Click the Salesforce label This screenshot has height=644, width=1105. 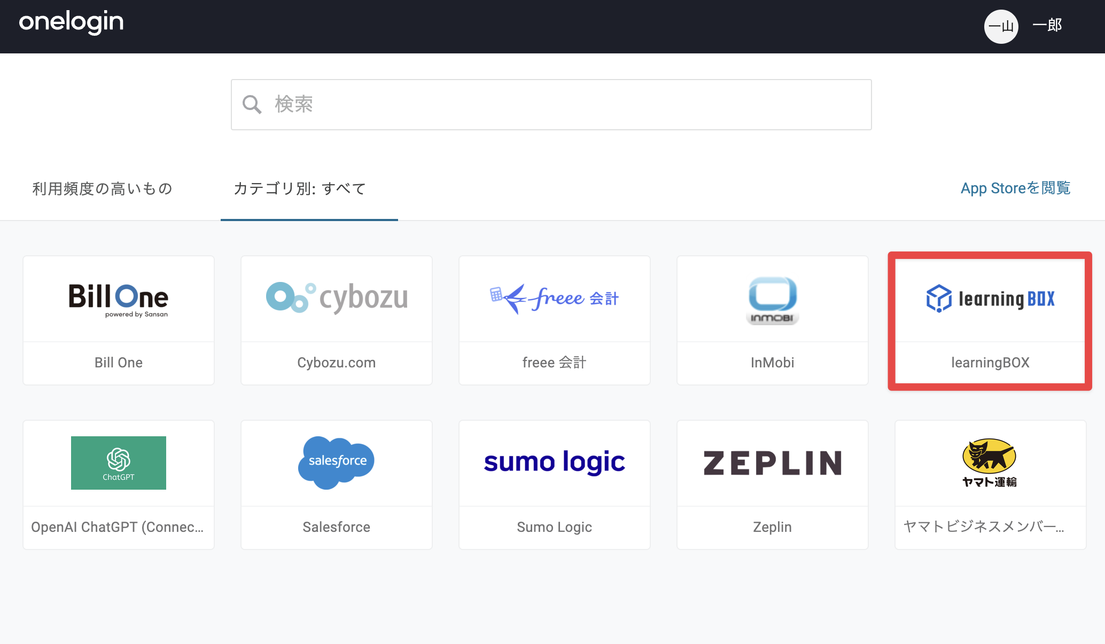[337, 527]
